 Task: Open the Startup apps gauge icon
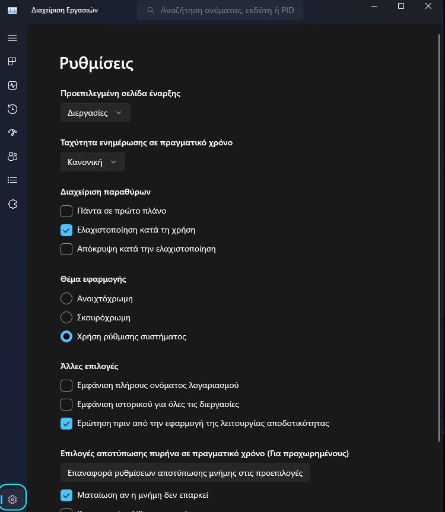[x=12, y=132]
